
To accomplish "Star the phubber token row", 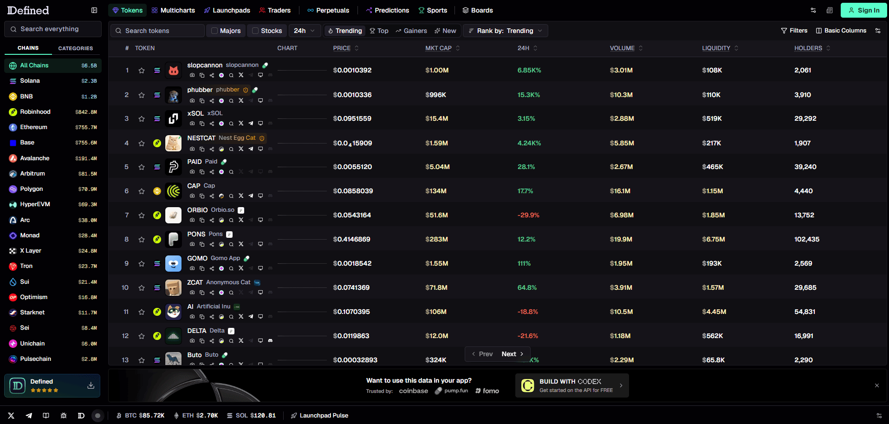I will click(142, 95).
